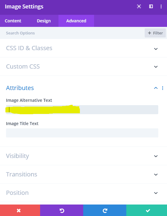Click the snap modal to sidebar icon
The height and width of the screenshot is (216, 167).
tap(151, 6)
